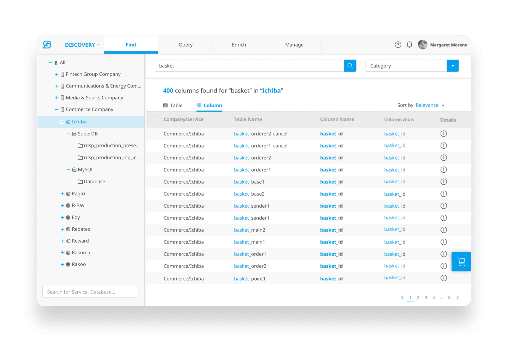Switch to the Query tab
This screenshot has width=508, height=342.
tap(185, 45)
